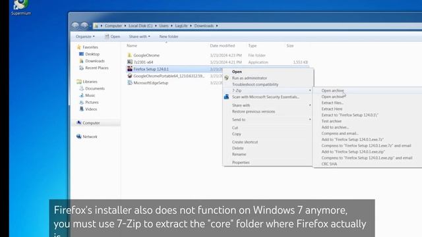422x237 pixels.
Task: Click the shield icon beside Run as administrator
Action: coord(227,78)
